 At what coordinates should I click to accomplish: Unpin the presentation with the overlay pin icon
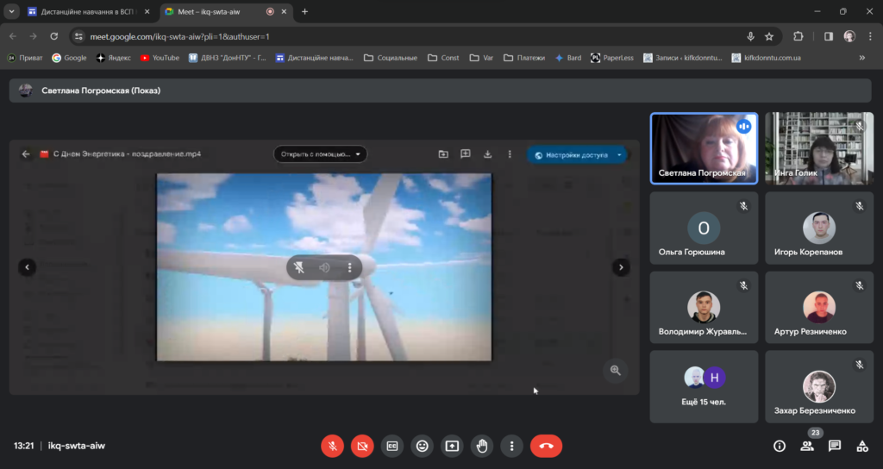pyautogui.click(x=299, y=267)
